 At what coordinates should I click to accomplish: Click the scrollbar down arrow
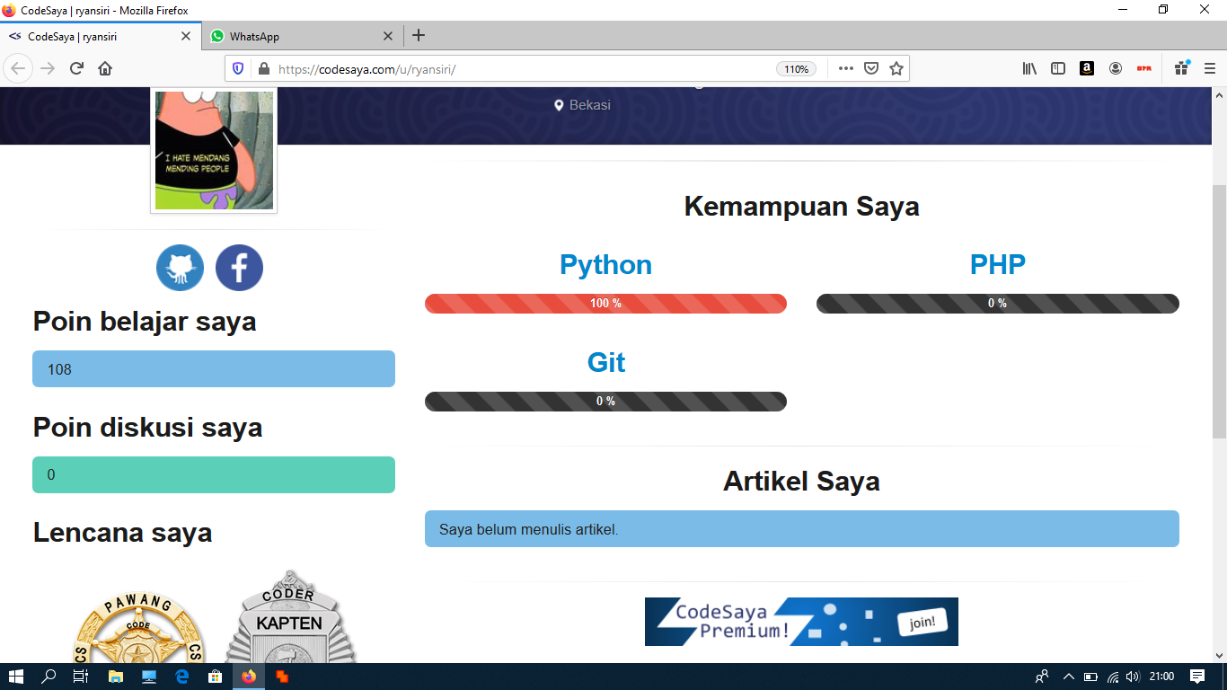click(1220, 655)
